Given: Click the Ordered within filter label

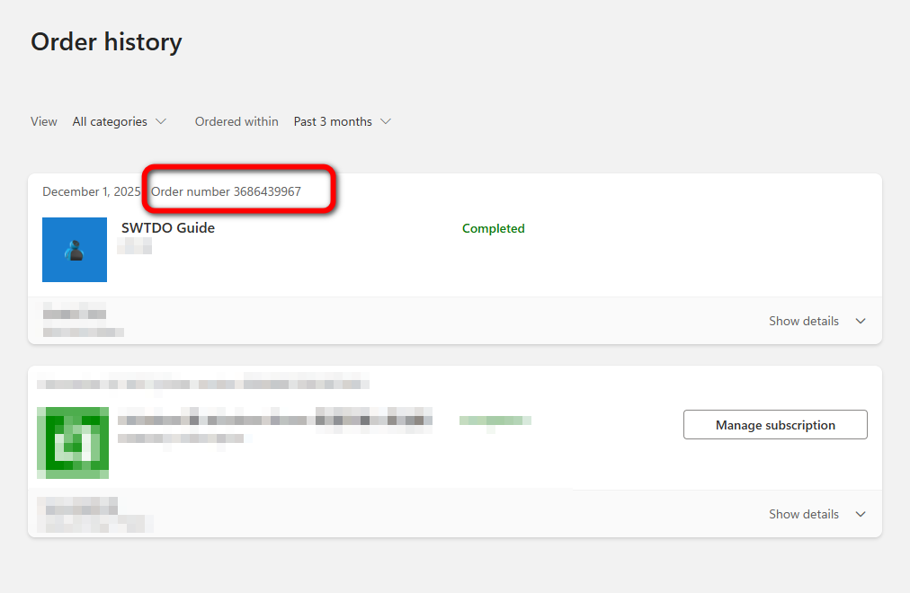Looking at the screenshot, I should pos(236,121).
